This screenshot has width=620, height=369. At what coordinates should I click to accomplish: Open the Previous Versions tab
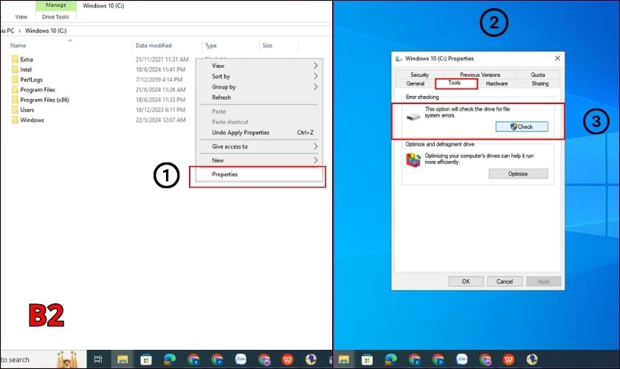480,75
